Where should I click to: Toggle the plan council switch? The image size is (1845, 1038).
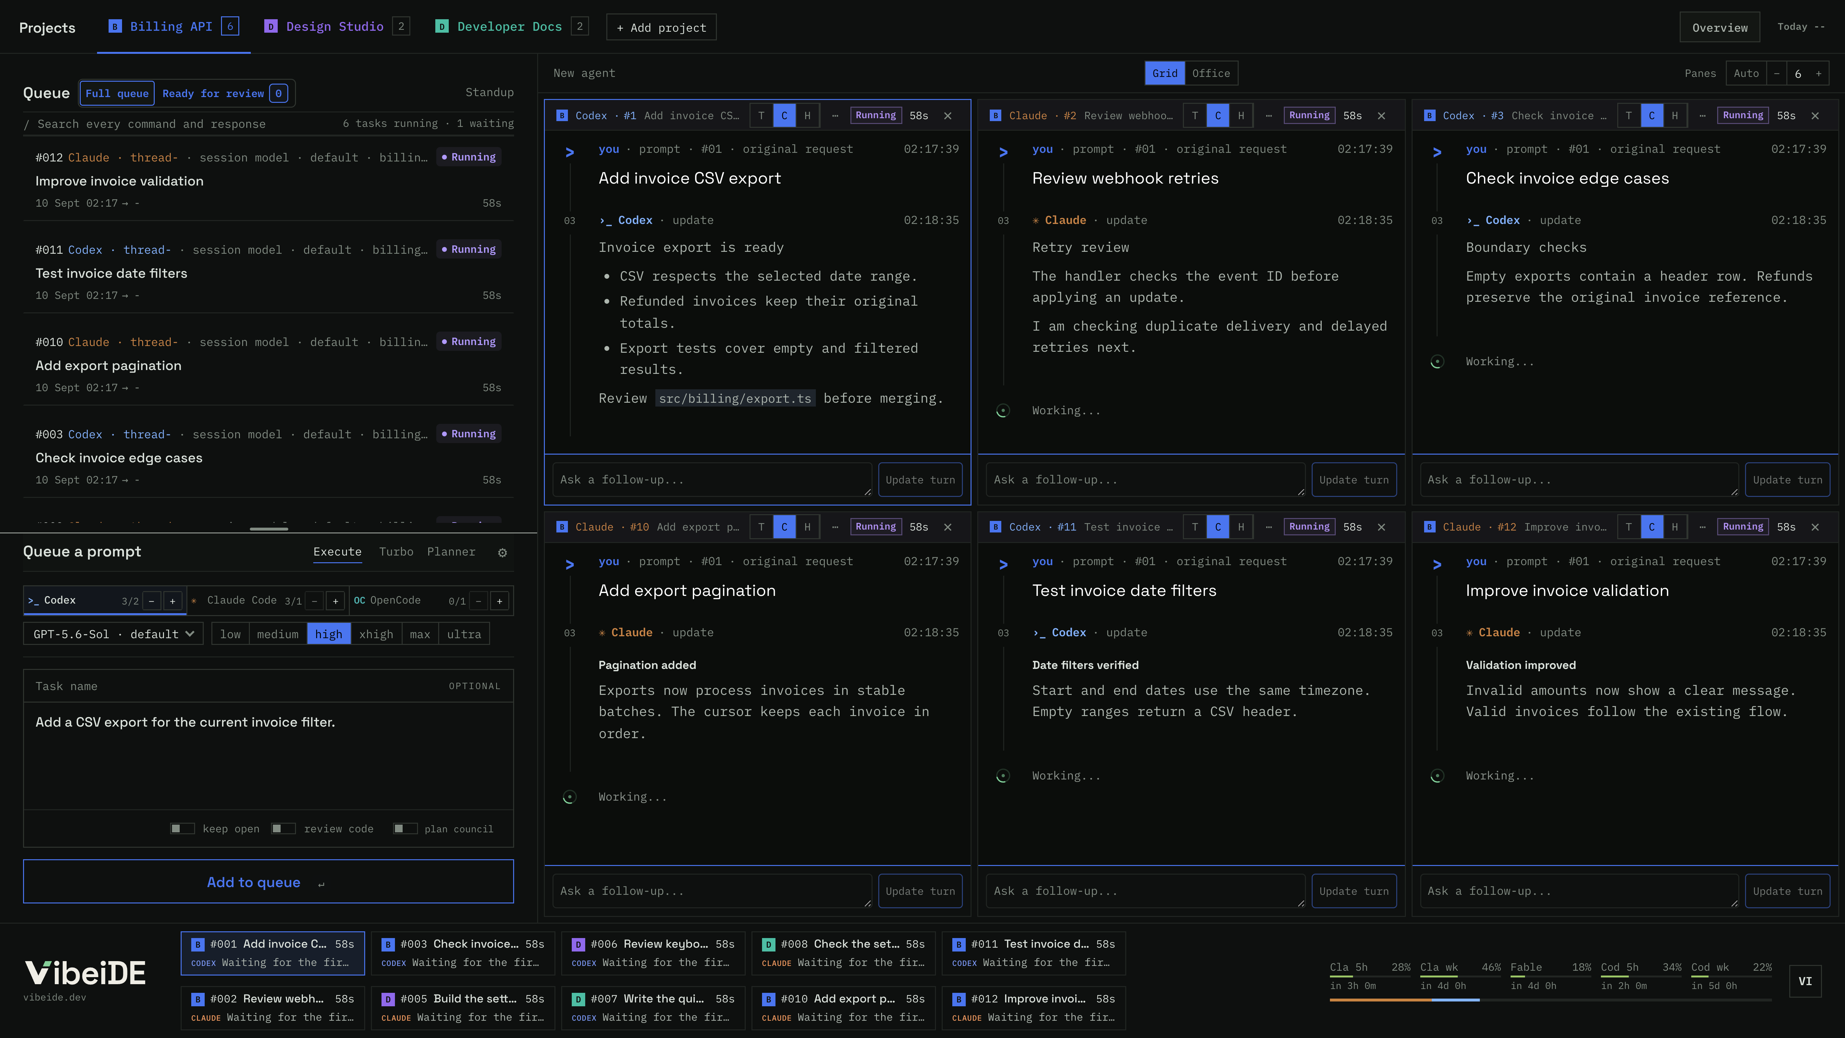pos(406,828)
